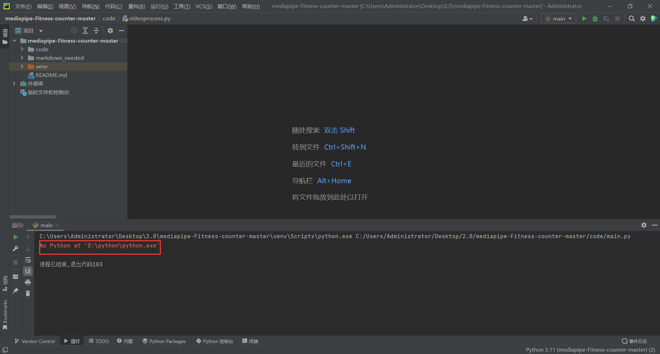Image resolution: width=660 pixels, height=354 pixels.
Task: Toggle scroll to end in run console
Action: click(x=28, y=271)
